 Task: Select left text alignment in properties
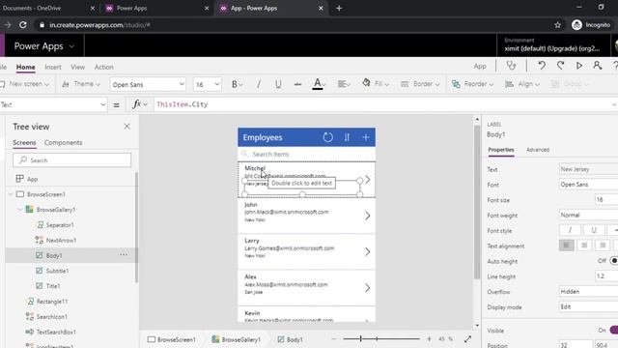(x=567, y=246)
